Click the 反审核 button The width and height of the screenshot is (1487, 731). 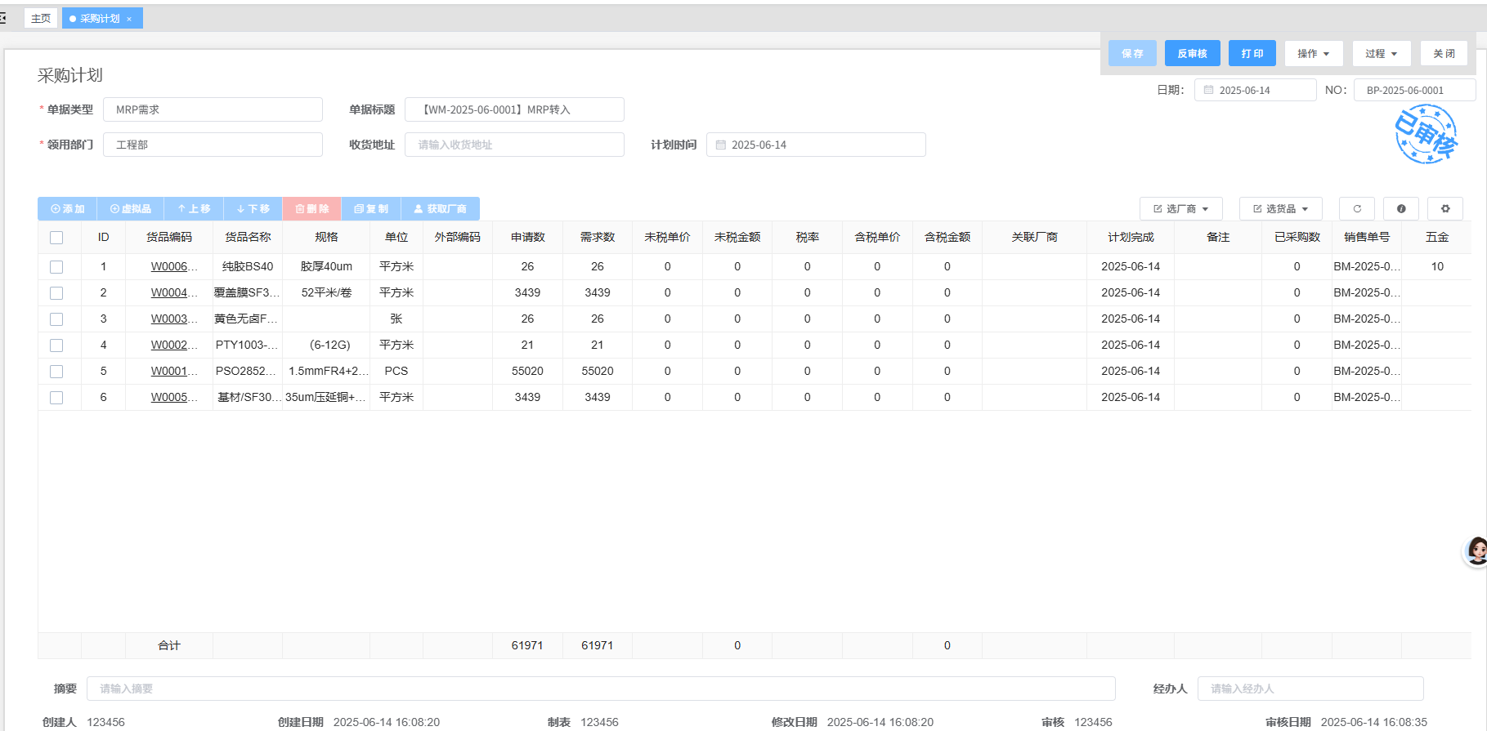[x=1192, y=54]
